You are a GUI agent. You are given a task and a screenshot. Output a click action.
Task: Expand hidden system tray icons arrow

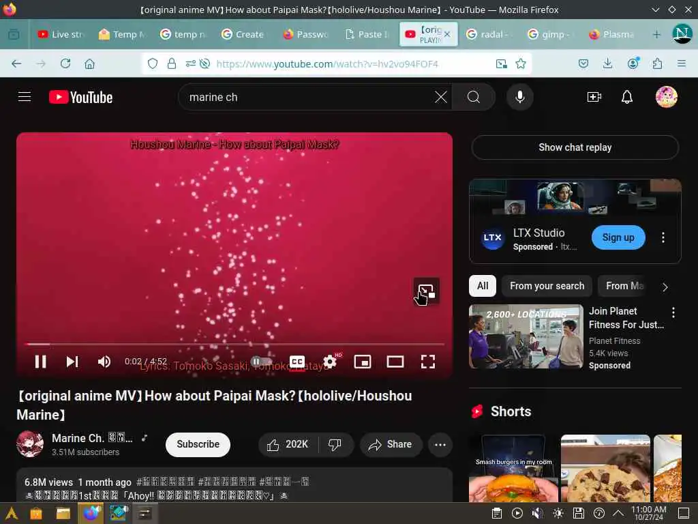pos(618,513)
